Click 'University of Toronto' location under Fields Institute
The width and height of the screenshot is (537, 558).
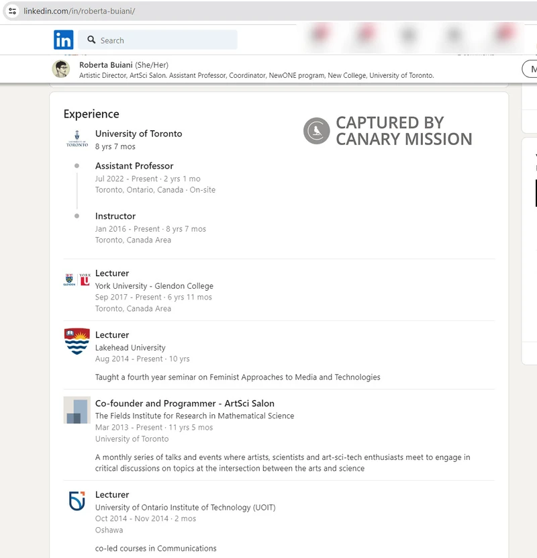pos(132,438)
